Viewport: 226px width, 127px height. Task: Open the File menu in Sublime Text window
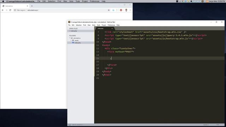point(69,25)
